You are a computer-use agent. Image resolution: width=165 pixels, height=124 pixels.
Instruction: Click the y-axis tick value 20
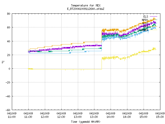9,55
